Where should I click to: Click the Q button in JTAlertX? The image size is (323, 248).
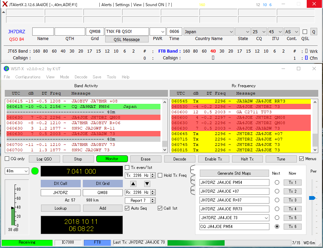[313, 32]
